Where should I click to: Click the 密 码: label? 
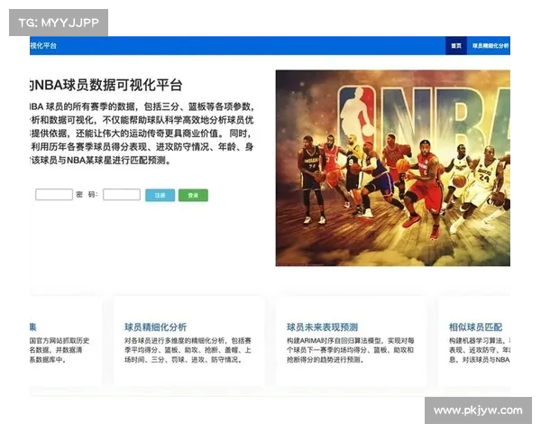[x=87, y=195]
